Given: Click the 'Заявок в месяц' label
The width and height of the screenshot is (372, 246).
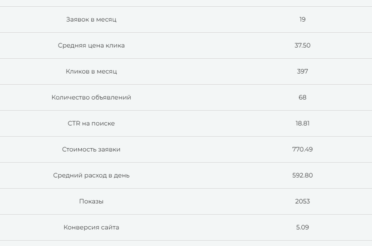Looking at the screenshot, I should [91, 19].
